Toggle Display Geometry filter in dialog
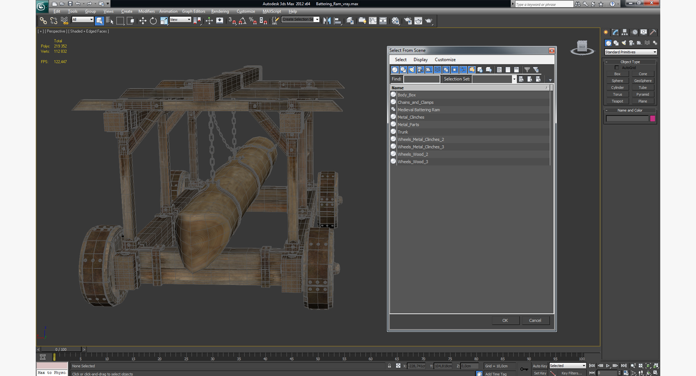 (395, 70)
